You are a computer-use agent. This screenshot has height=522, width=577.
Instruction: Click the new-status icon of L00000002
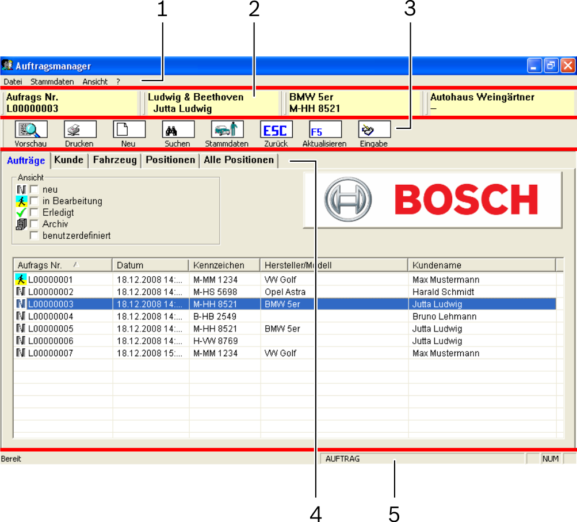tap(21, 292)
